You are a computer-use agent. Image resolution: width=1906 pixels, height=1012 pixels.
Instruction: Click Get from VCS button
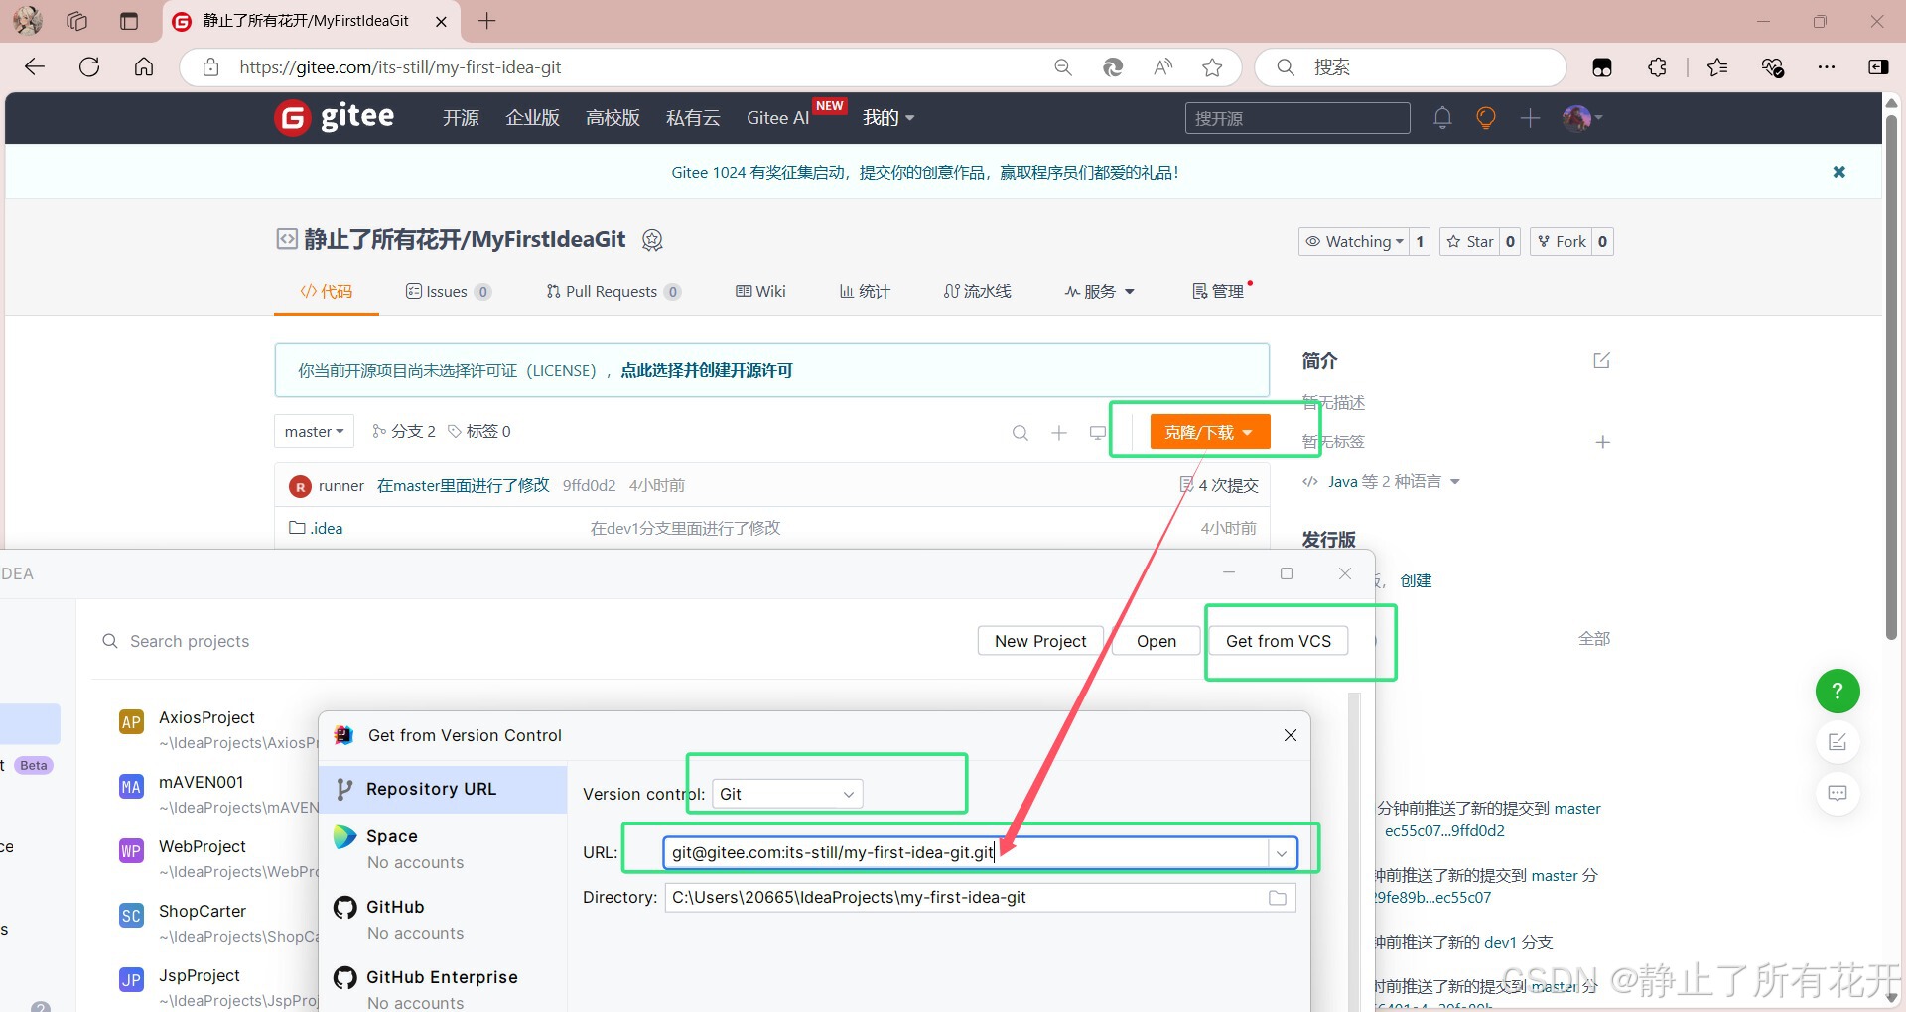pos(1279,641)
